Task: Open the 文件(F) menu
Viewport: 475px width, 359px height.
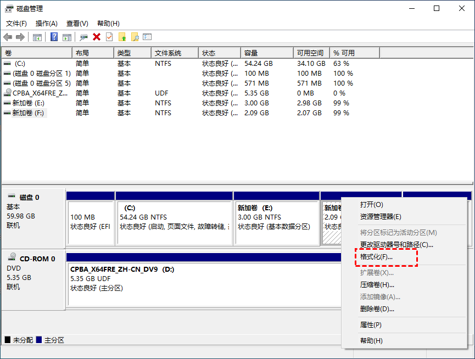Action: 16,24
